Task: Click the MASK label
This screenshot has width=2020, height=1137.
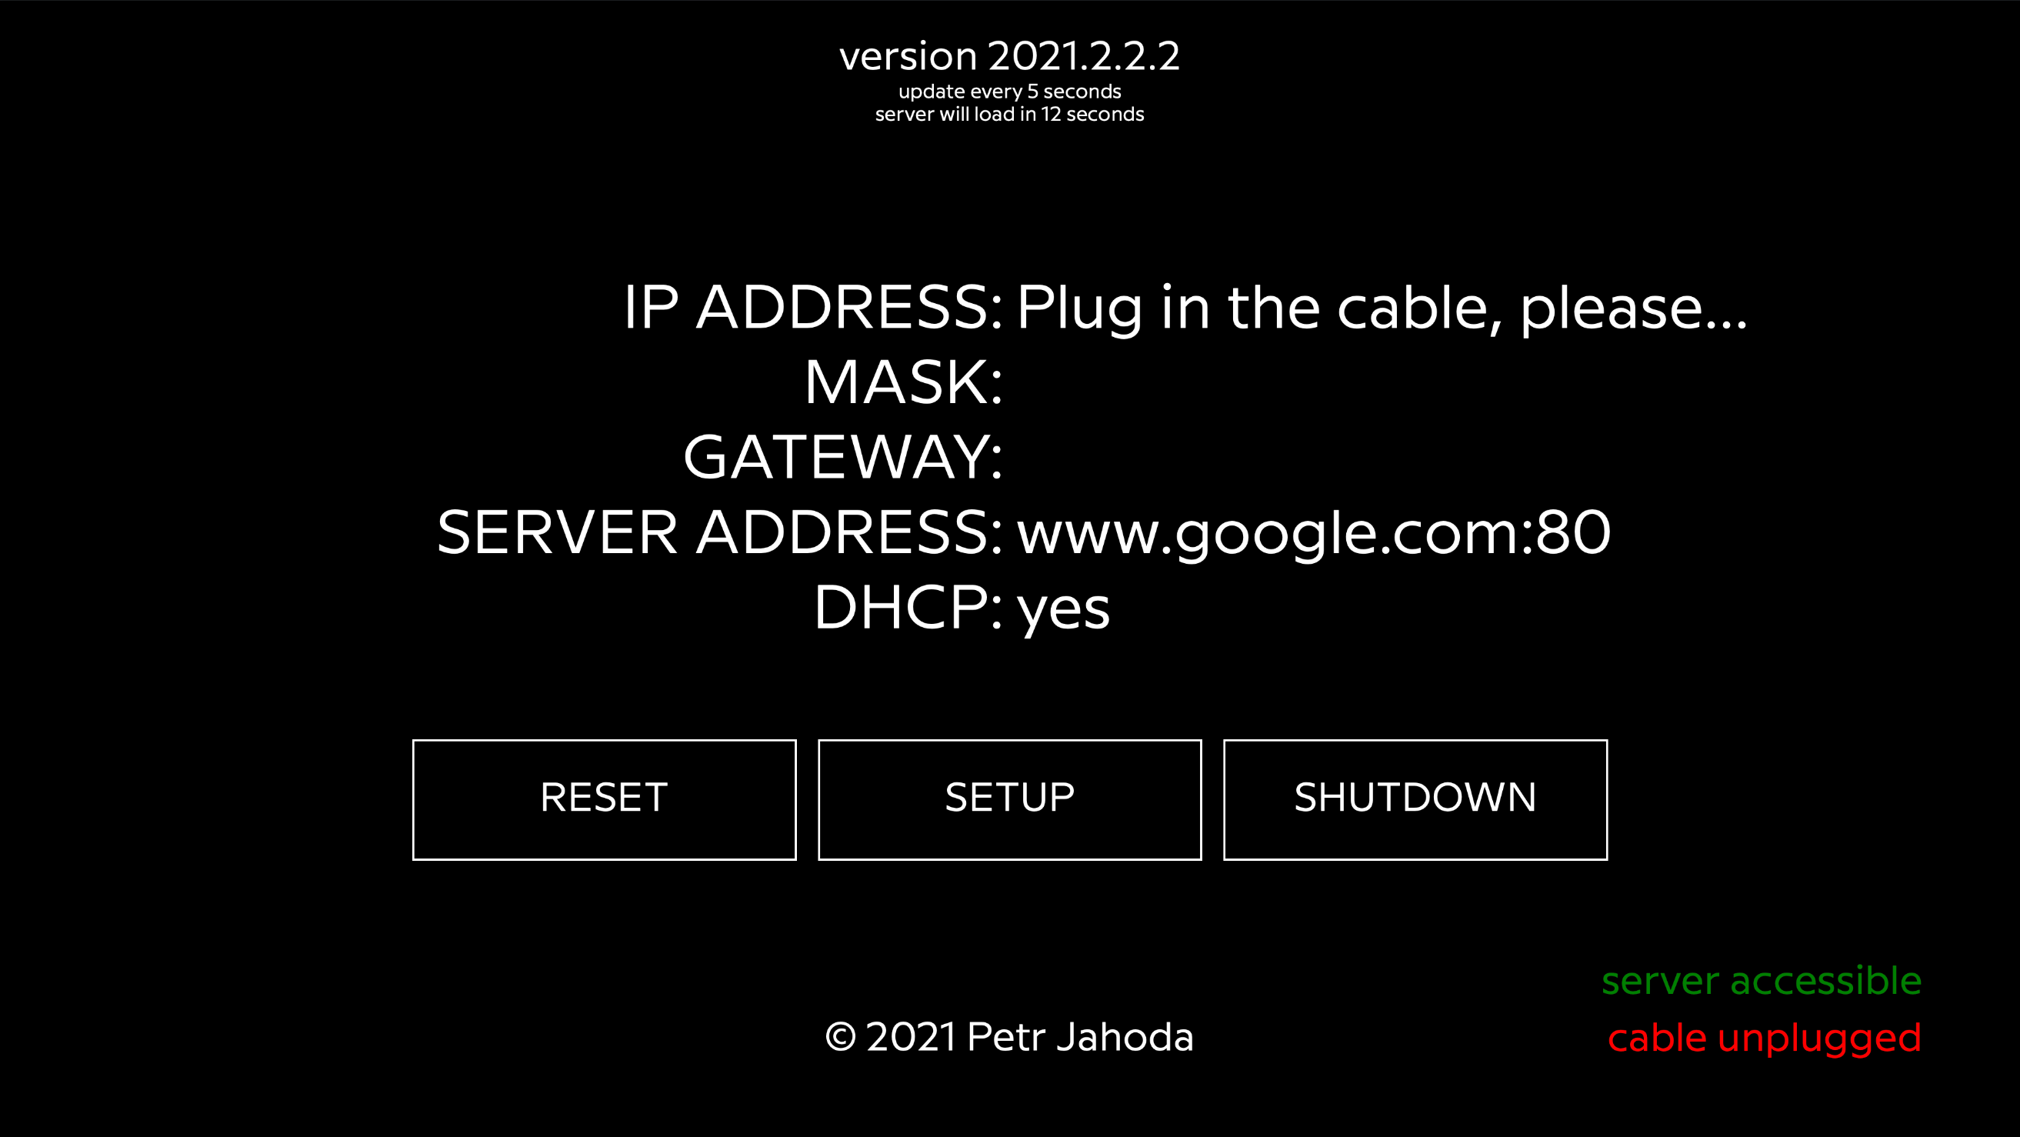Action: tap(903, 382)
